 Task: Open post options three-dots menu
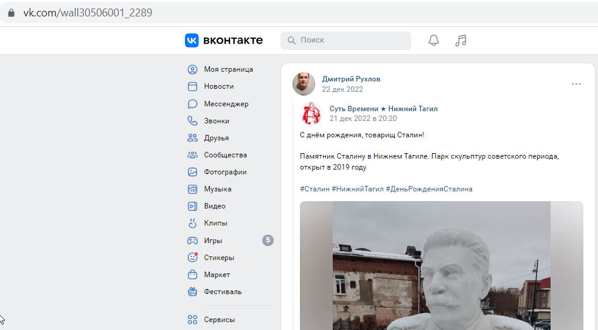click(576, 84)
